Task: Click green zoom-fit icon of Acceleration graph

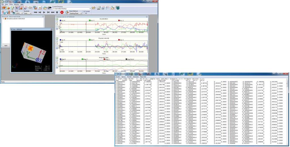Action: click(57, 19)
